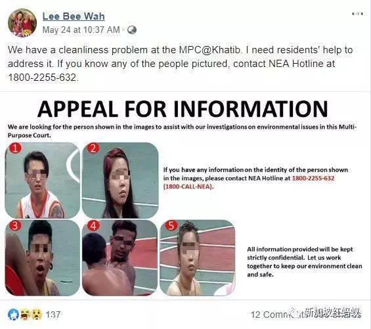Screen dimensions: 371x329
Task: Click the post text about MPC@Khatib
Action: pyautogui.click(x=181, y=64)
